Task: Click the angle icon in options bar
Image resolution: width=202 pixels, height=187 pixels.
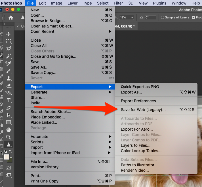Action: pyautogui.click(x=141, y=17)
